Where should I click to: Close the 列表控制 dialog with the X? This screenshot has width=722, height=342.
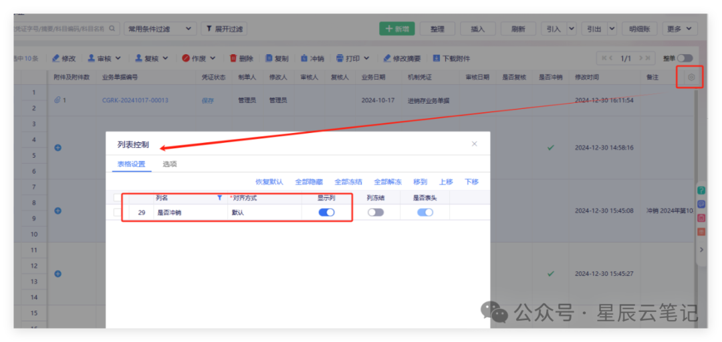coord(474,144)
